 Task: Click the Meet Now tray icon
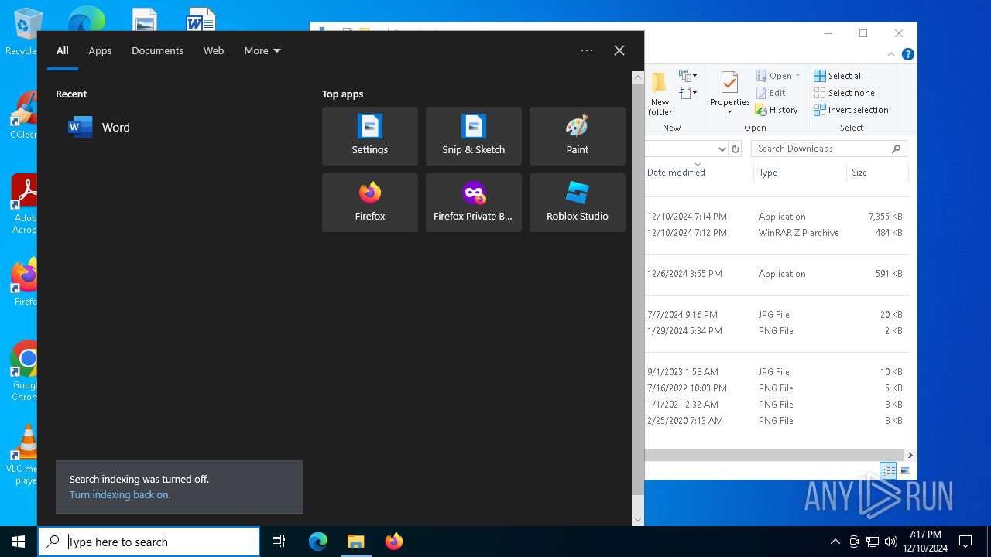point(854,542)
